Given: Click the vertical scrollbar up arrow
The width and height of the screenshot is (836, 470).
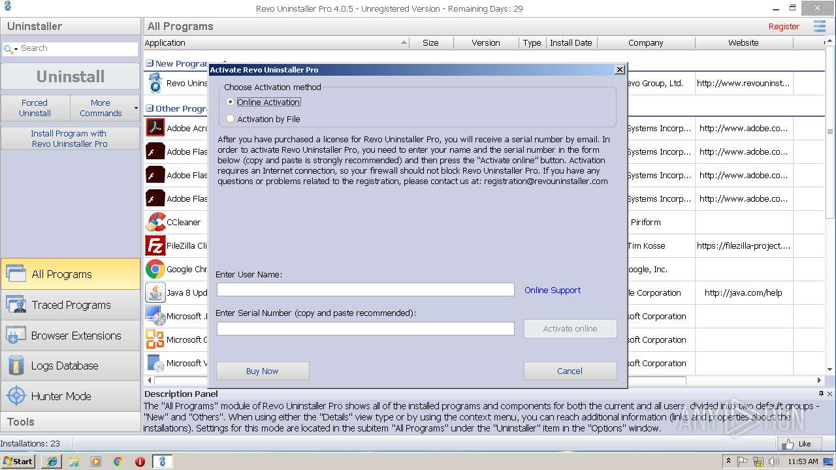Looking at the screenshot, I should point(830,42).
